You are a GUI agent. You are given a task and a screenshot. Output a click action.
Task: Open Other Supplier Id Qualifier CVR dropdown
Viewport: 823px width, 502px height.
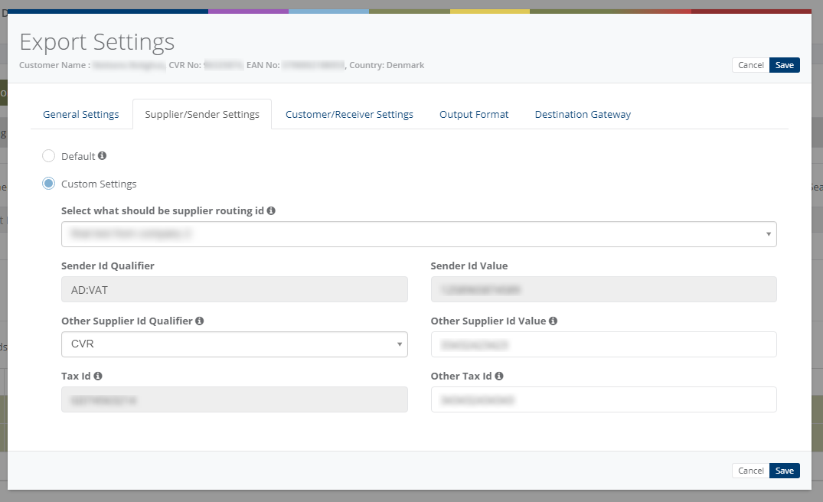[x=234, y=344]
